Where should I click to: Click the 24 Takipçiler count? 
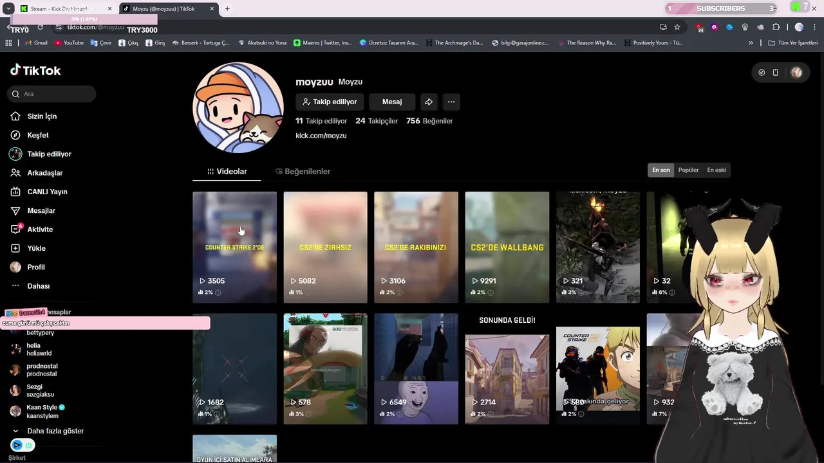point(377,121)
